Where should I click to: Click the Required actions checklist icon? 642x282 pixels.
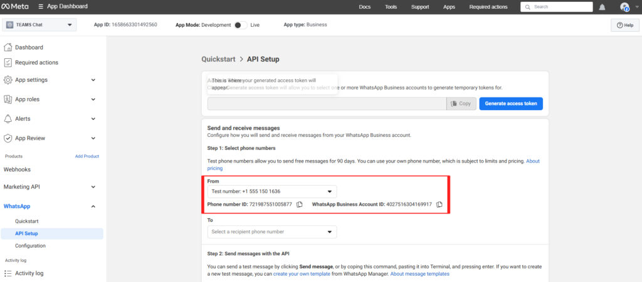click(8, 63)
